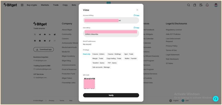Open the AML/CFT Policies link
The height and width of the screenshot is (105, 222).
click(x=173, y=34)
